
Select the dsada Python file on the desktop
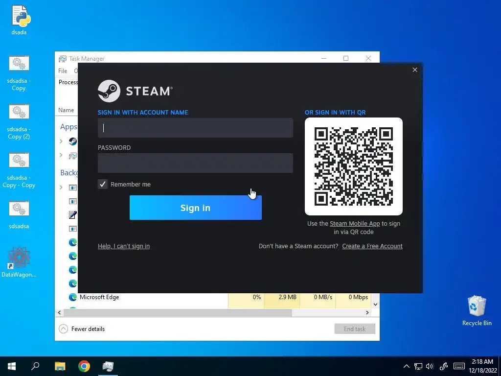click(19, 20)
